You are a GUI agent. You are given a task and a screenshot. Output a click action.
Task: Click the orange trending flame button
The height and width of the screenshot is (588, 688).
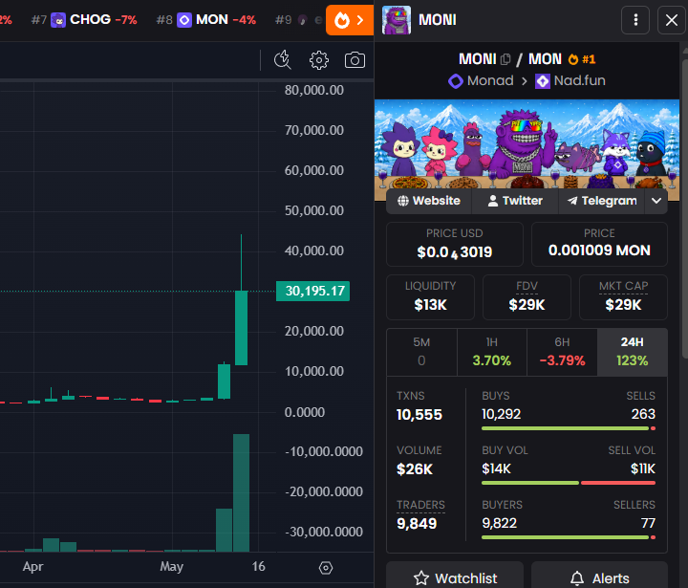[x=350, y=20]
